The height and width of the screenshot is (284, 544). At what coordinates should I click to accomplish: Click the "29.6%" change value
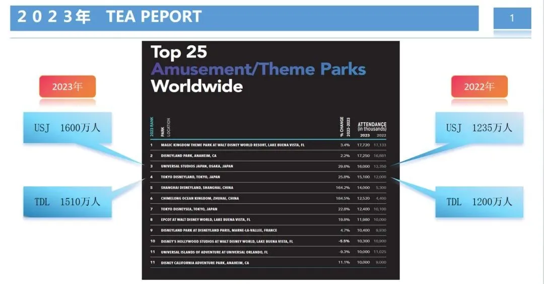tap(344, 167)
